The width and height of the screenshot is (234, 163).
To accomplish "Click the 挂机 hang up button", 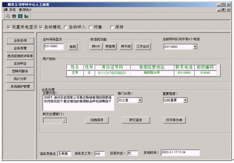I will coord(73,47).
